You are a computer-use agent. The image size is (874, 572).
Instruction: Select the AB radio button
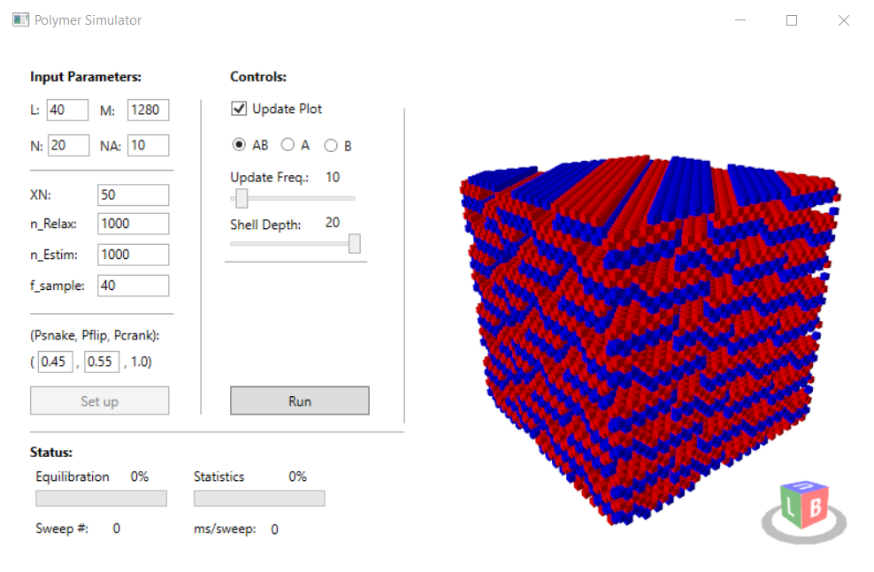point(239,145)
